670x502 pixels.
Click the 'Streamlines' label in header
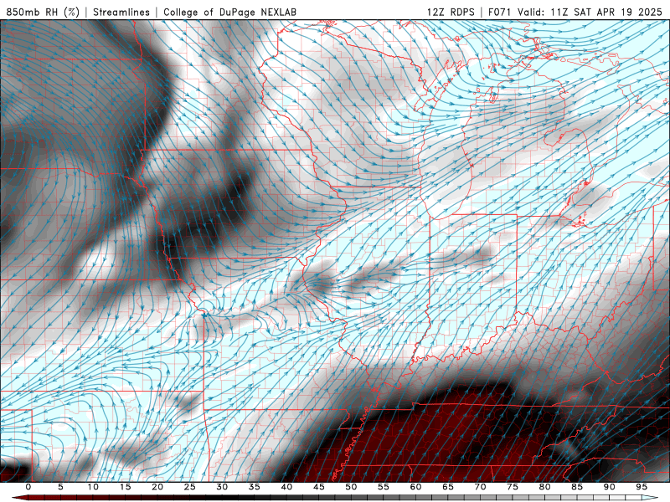121,12
